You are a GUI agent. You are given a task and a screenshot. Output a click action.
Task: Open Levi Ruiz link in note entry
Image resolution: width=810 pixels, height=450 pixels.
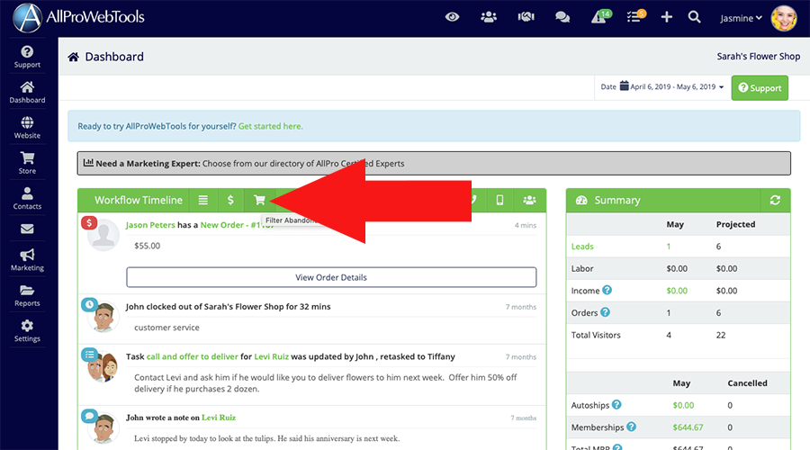point(219,418)
